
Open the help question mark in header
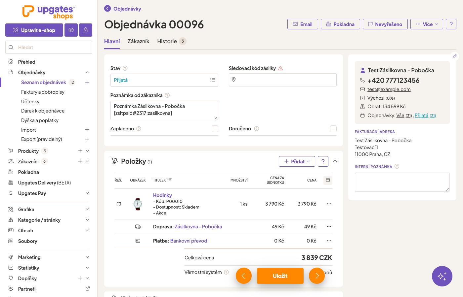click(451, 24)
